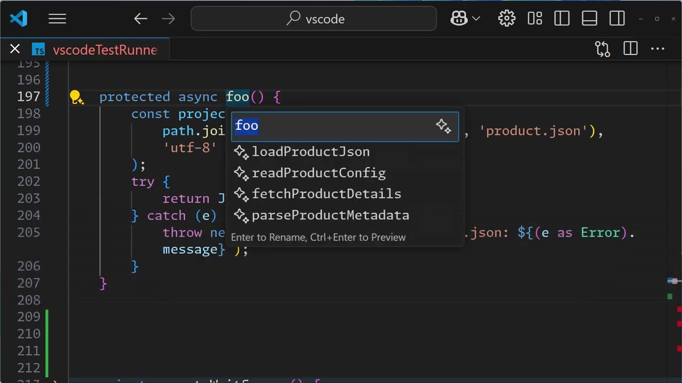Toggle the bottom panel visibility
This screenshot has height=383, width=682.
click(589, 19)
